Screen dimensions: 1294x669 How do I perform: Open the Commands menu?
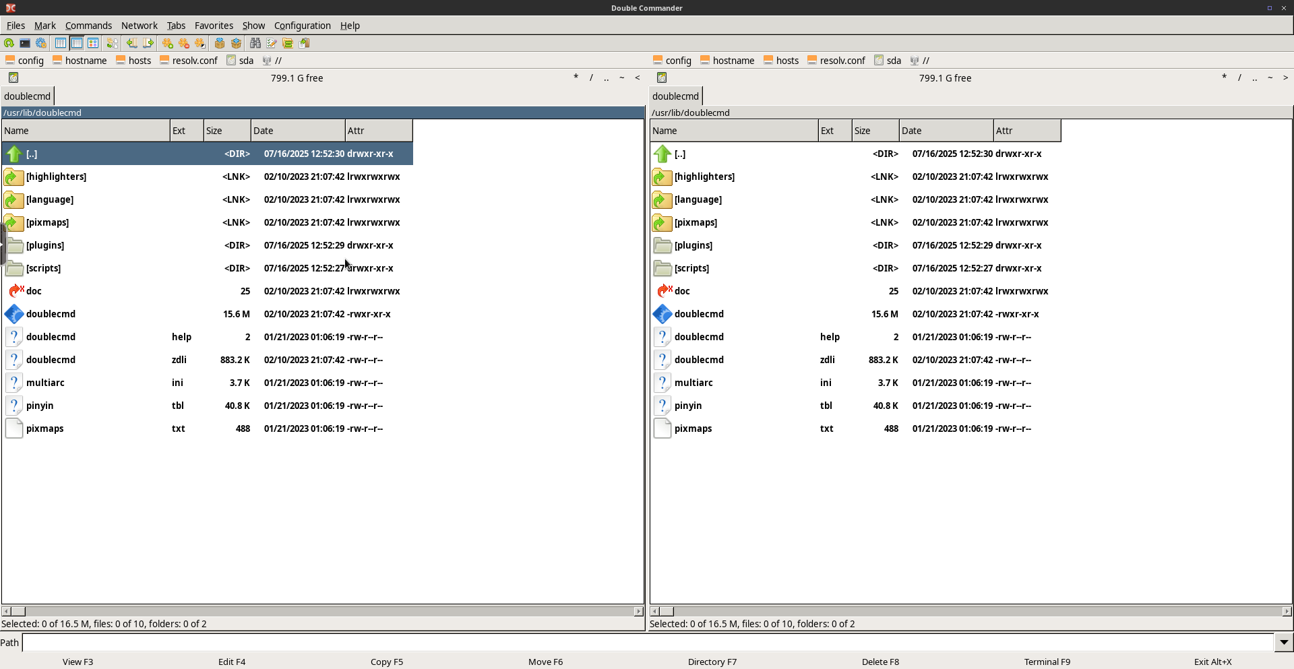[x=88, y=26]
